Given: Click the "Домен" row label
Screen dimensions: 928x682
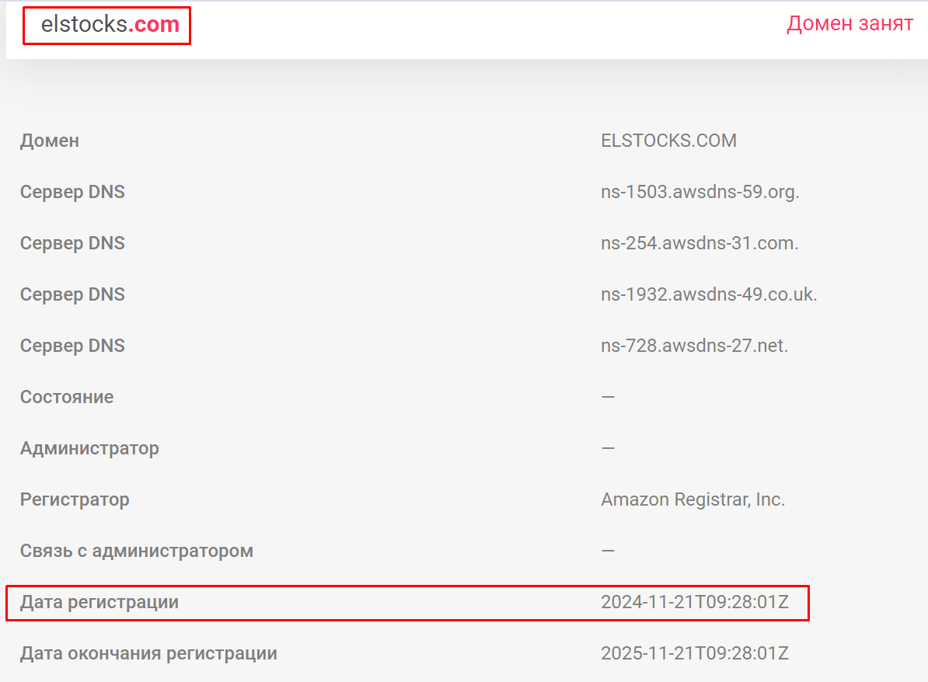Looking at the screenshot, I should click(50, 141).
